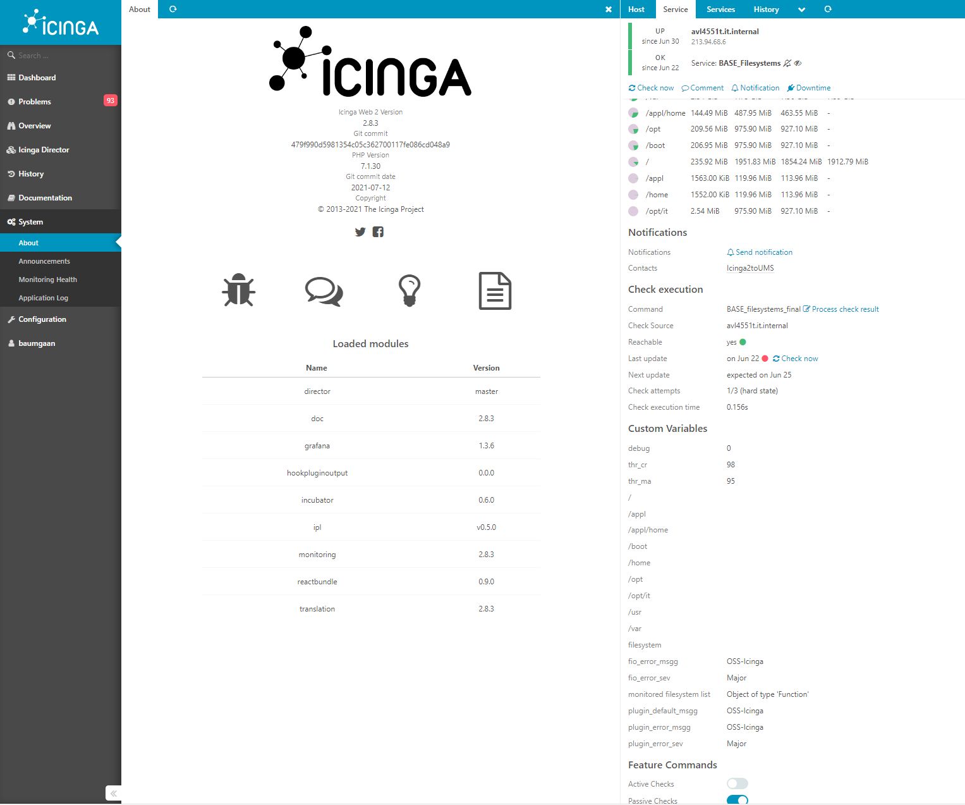Open the documentation page icon on About screen
Viewport: 965px width, 805px height.
[x=495, y=291]
